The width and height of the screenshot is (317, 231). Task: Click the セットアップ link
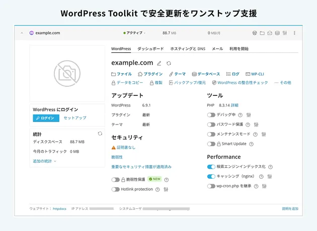75,118
